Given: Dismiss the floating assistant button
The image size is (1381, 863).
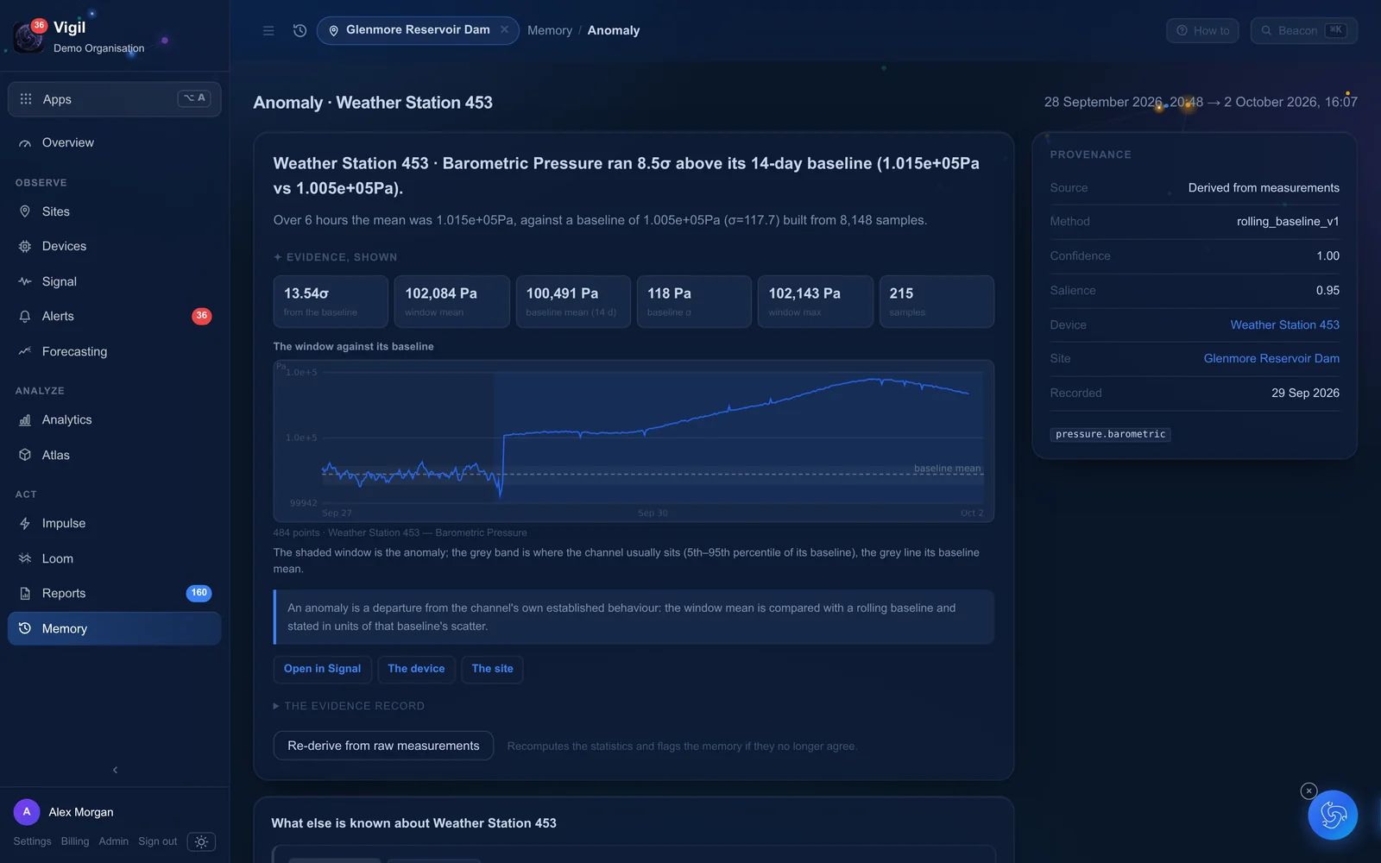Looking at the screenshot, I should 1308,791.
